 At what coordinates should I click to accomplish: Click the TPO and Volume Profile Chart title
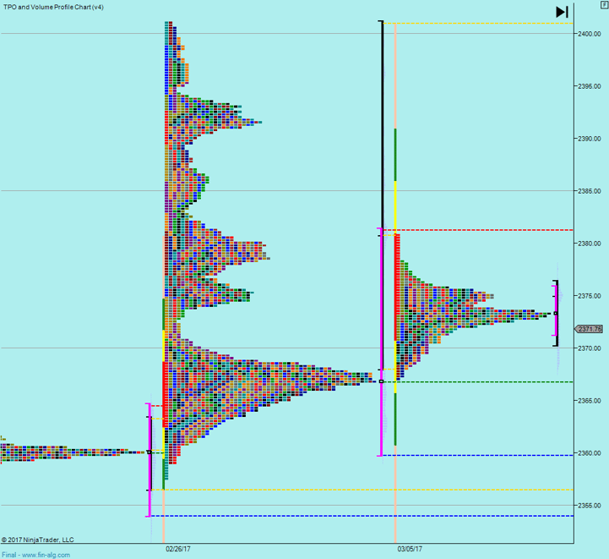[54, 7]
